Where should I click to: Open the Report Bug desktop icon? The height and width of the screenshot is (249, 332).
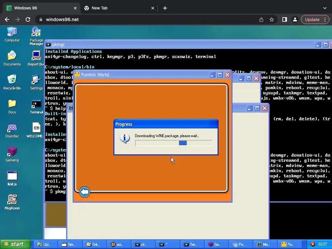tap(36, 58)
